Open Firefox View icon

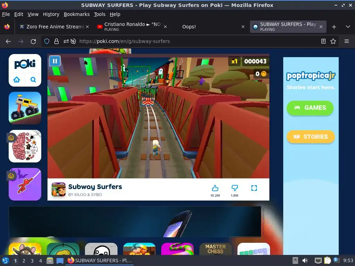pyautogui.click(x=7, y=27)
